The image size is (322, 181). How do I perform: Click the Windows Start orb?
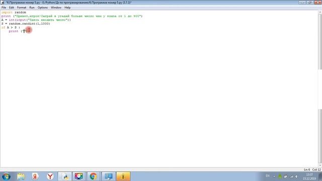[6, 176]
